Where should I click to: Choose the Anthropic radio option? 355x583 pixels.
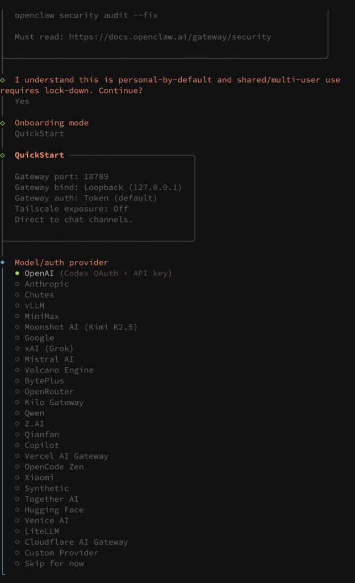tap(46, 284)
